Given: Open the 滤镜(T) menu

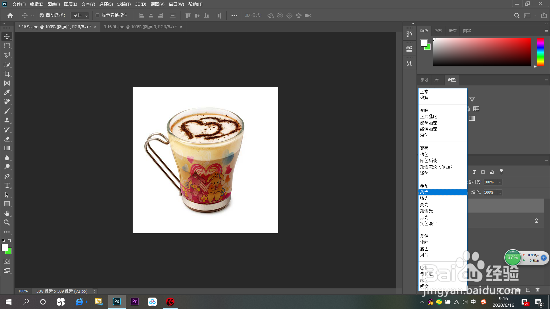Looking at the screenshot, I should click(x=124, y=4).
